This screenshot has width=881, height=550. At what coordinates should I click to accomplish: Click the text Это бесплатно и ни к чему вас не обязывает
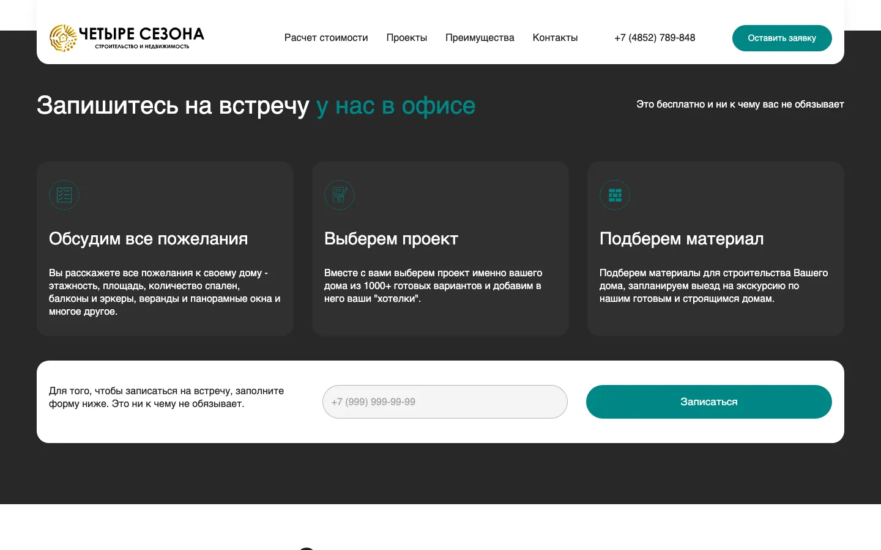coord(740,105)
